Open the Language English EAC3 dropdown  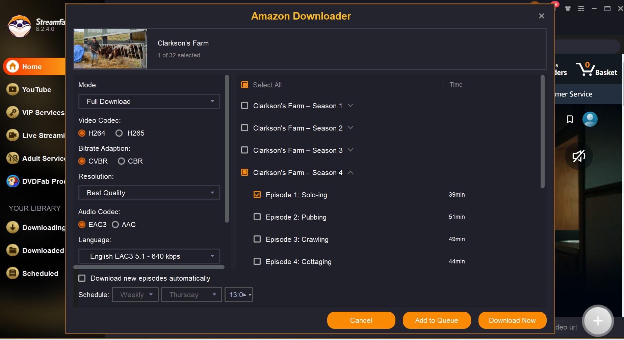click(x=149, y=256)
